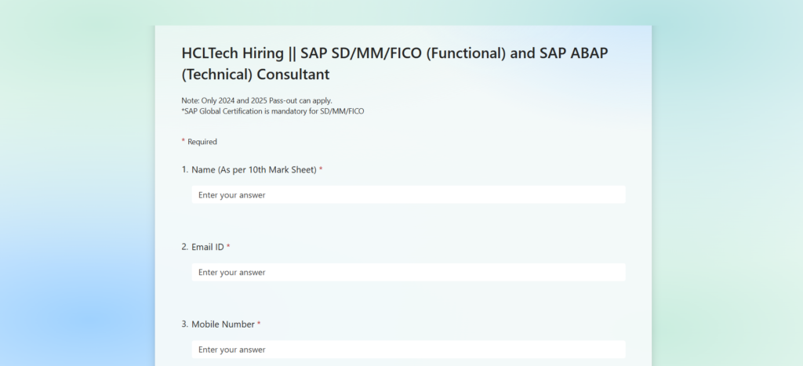The height and width of the screenshot is (366, 803).
Task: Click the 'SAP Global Certification is mandatory' line
Action: tap(272, 111)
